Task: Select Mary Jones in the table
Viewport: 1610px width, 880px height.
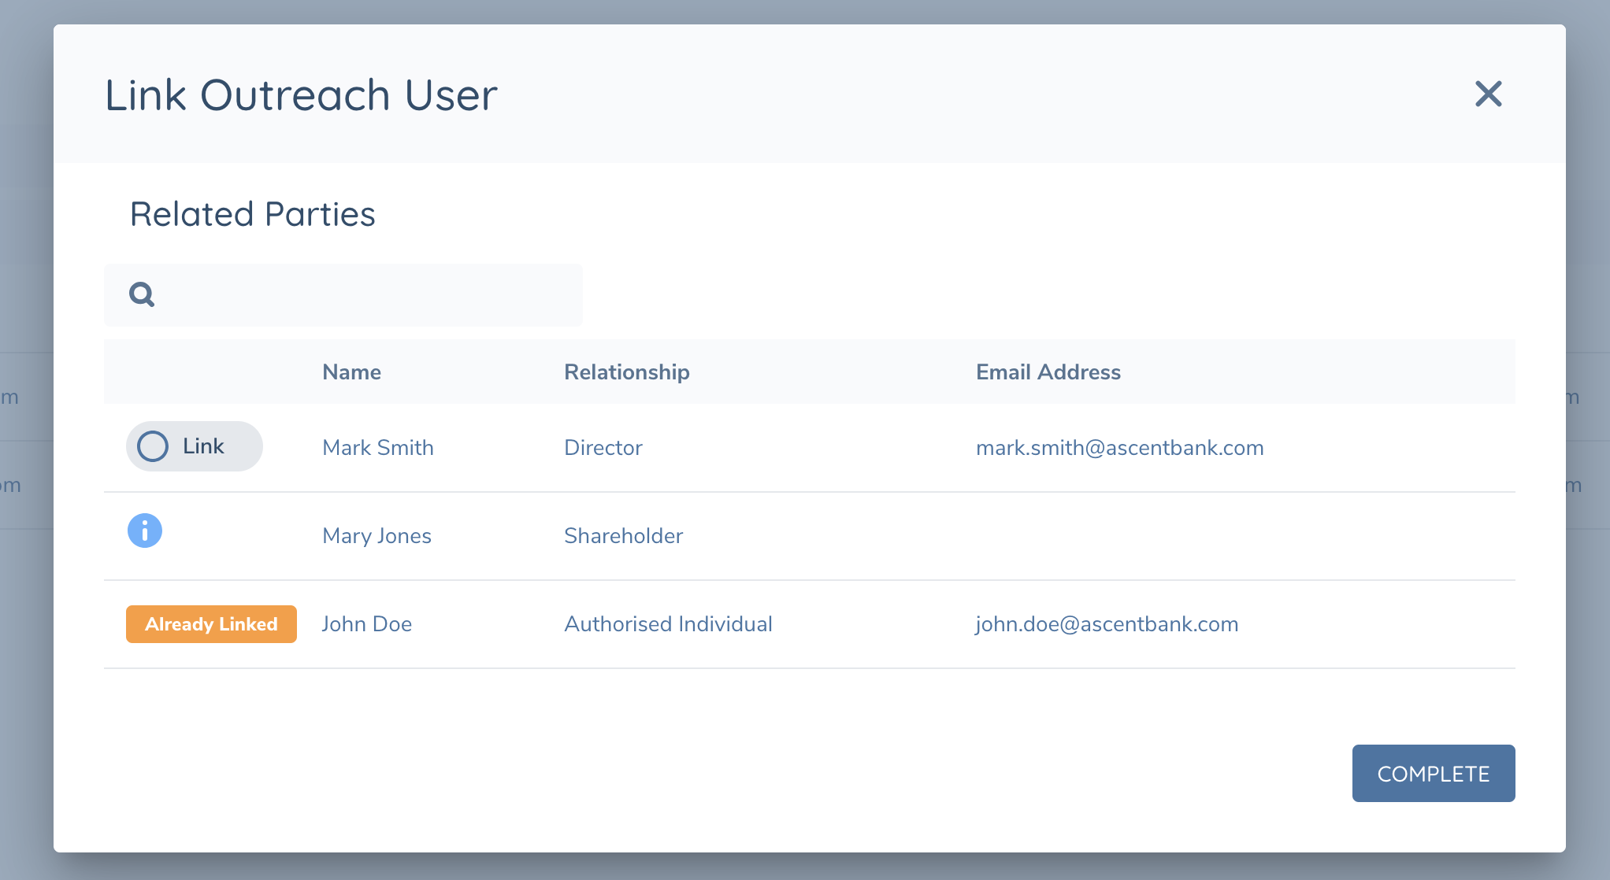Action: tap(377, 536)
